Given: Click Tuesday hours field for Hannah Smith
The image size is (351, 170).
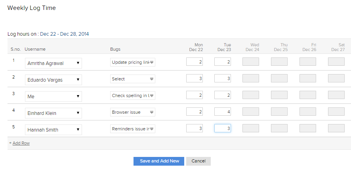Looking at the screenshot, I should tap(223, 128).
